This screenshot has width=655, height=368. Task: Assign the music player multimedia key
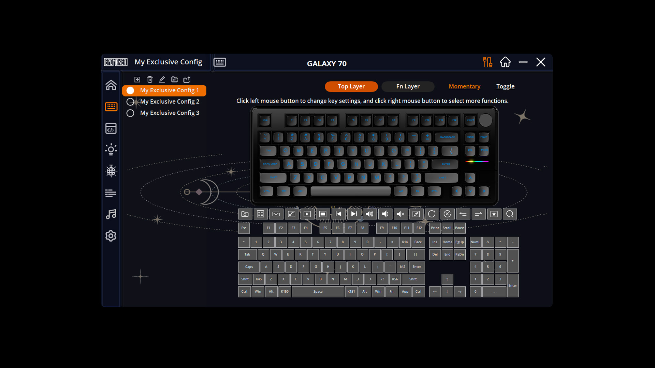pos(292,214)
